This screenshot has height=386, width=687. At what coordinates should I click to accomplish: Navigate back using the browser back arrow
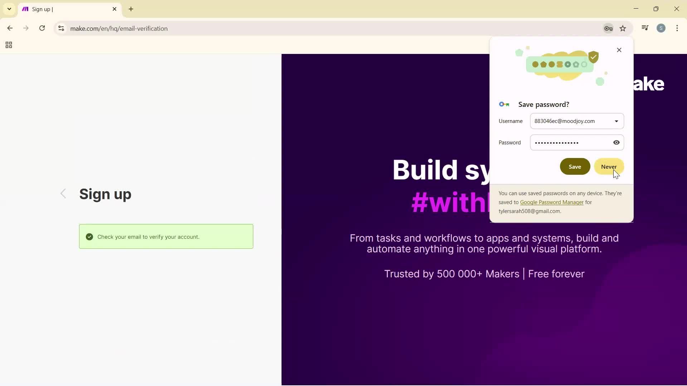[x=10, y=28]
